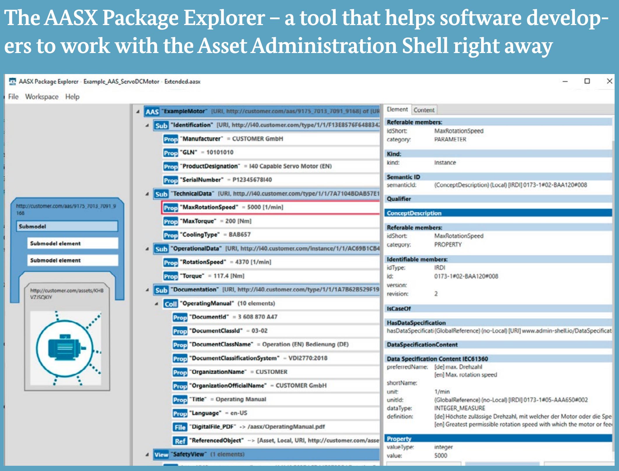Collapse the SafetyView node
The width and height of the screenshot is (619, 471).
click(x=147, y=454)
